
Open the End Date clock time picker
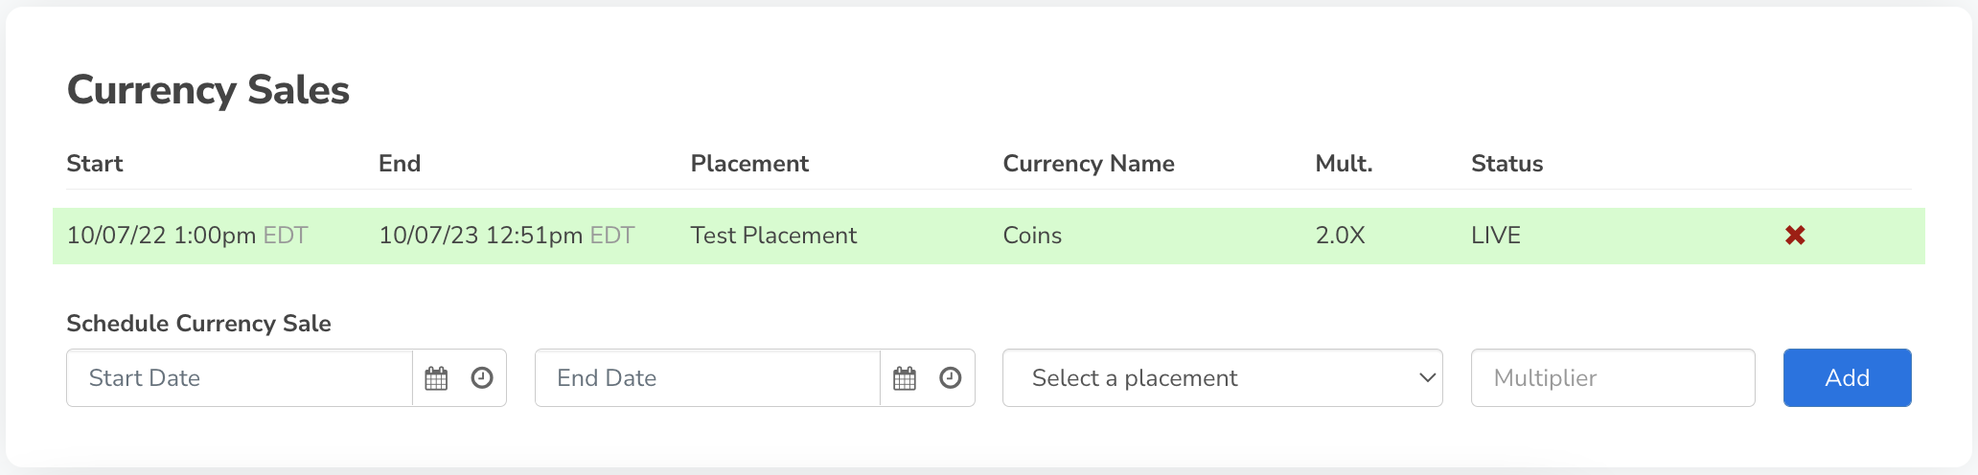tap(951, 378)
